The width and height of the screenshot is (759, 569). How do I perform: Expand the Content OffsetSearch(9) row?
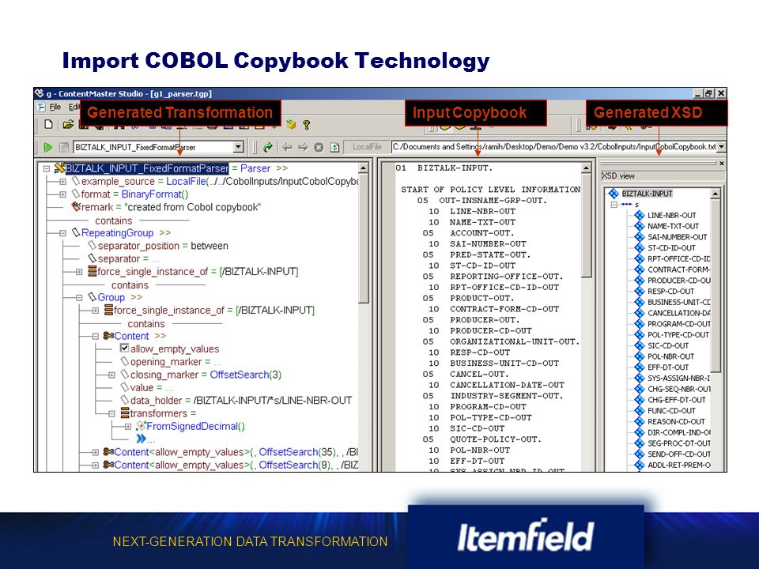[x=96, y=465]
